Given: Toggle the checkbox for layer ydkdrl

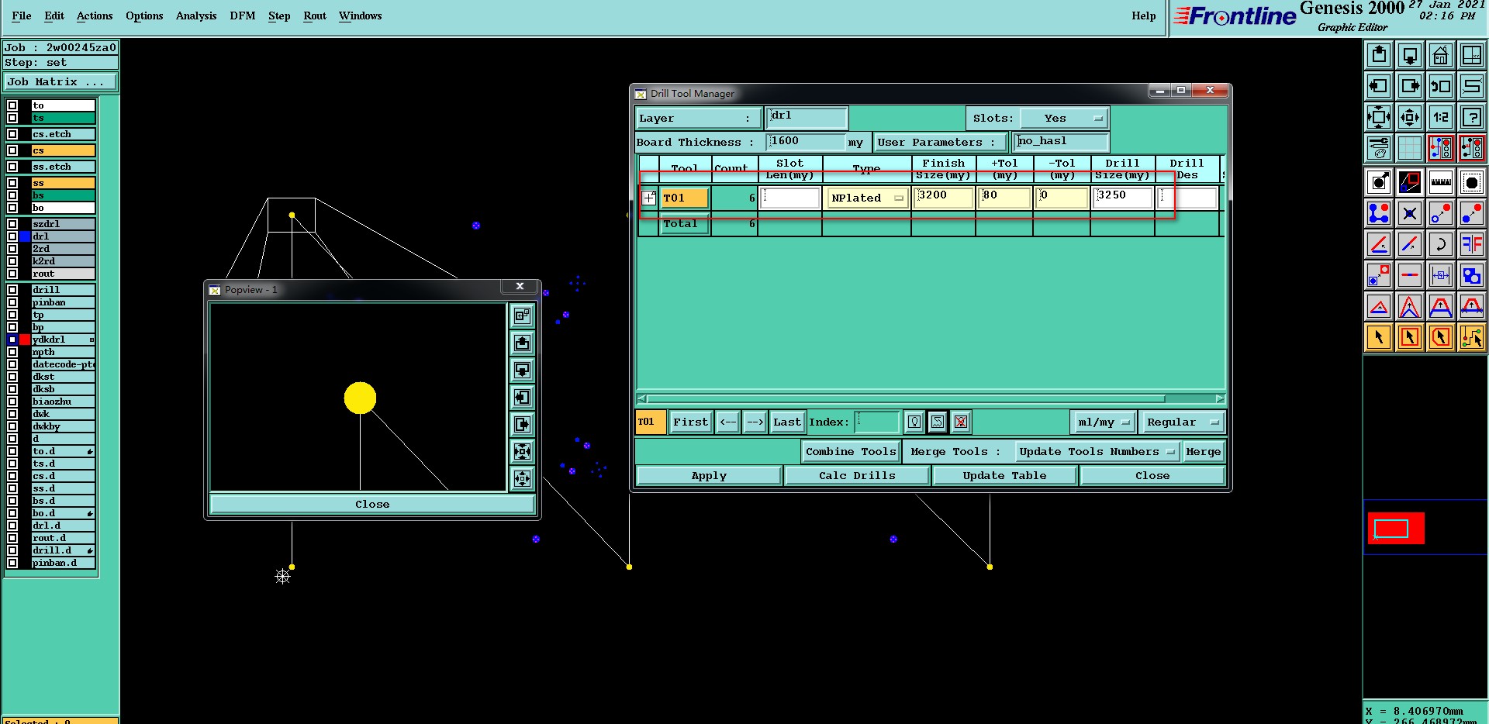Looking at the screenshot, I should [12, 340].
